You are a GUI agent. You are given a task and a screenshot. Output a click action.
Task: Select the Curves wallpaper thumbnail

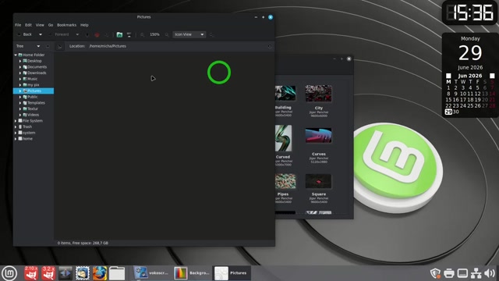pos(319,136)
